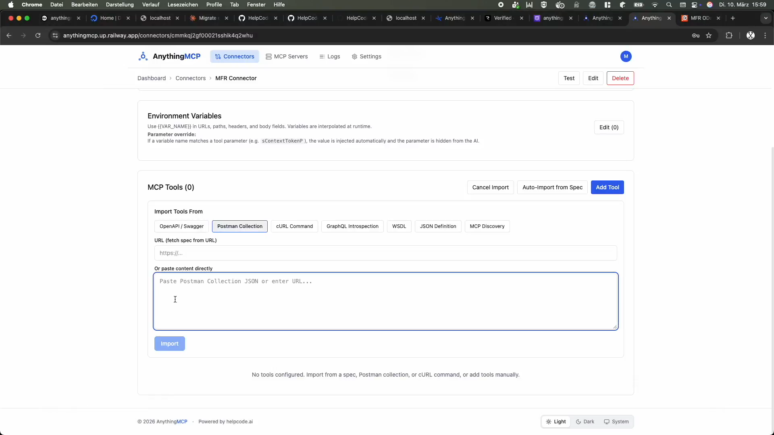
Task: Click the spec URL input field
Action: tap(385, 253)
